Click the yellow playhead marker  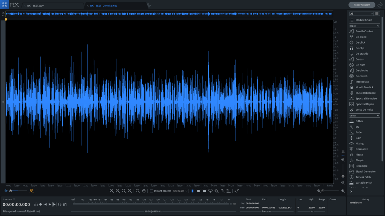pyautogui.click(x=6, y=20)
